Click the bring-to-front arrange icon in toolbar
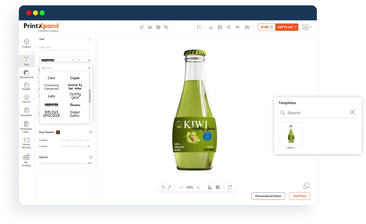This screenshot has height=224, width=366. [x=166, y=27]
